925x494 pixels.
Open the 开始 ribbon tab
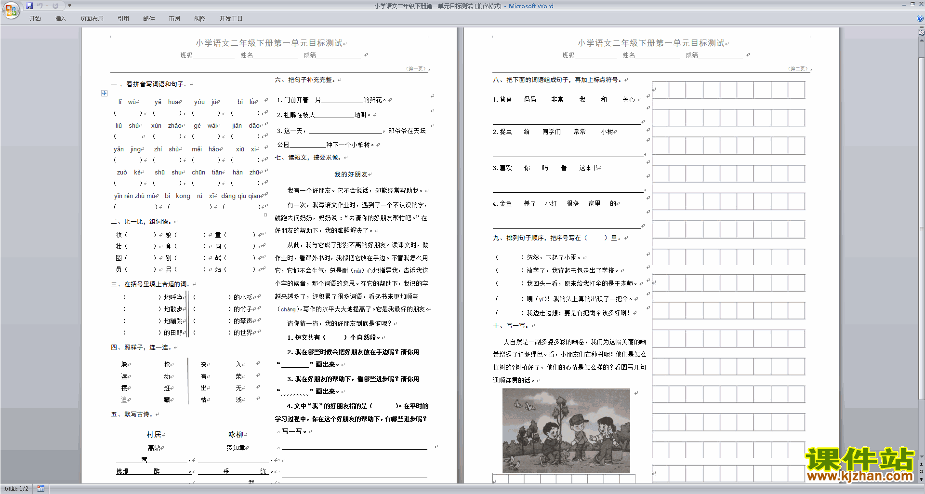point(35,19)
